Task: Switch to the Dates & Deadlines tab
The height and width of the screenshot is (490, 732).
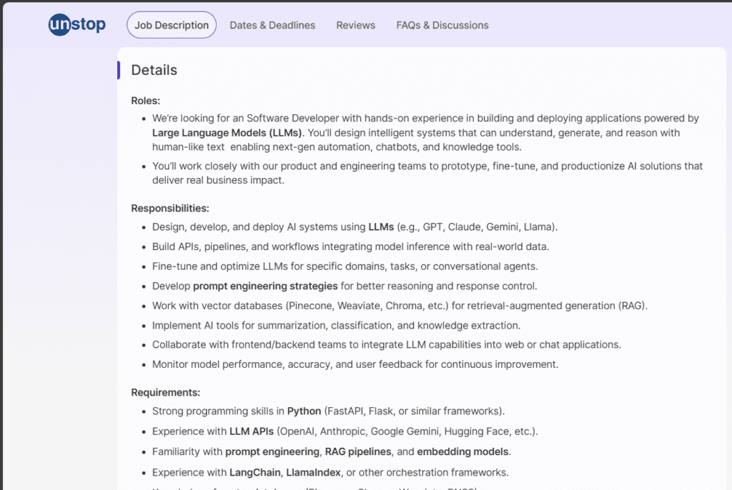Action: point(272,25)
